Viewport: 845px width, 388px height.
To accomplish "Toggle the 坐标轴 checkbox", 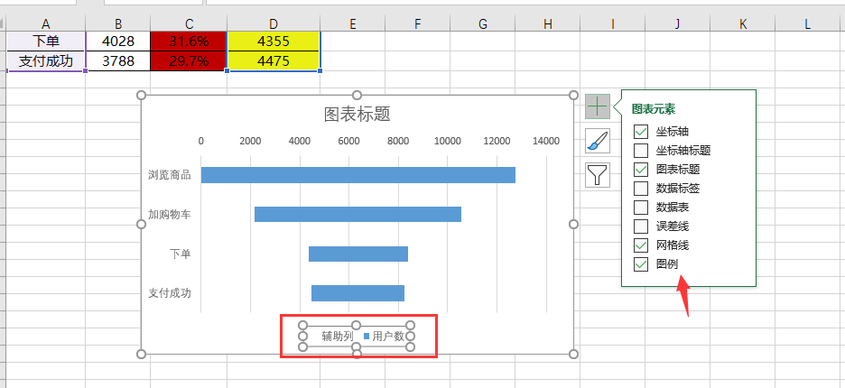I will (641, 131).
